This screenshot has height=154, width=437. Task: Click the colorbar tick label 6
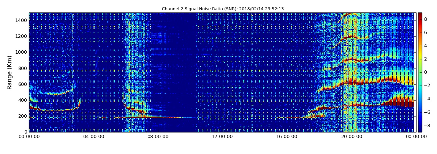(x=426, y=33)
